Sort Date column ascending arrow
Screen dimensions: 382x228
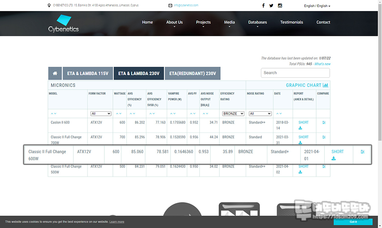278,114
